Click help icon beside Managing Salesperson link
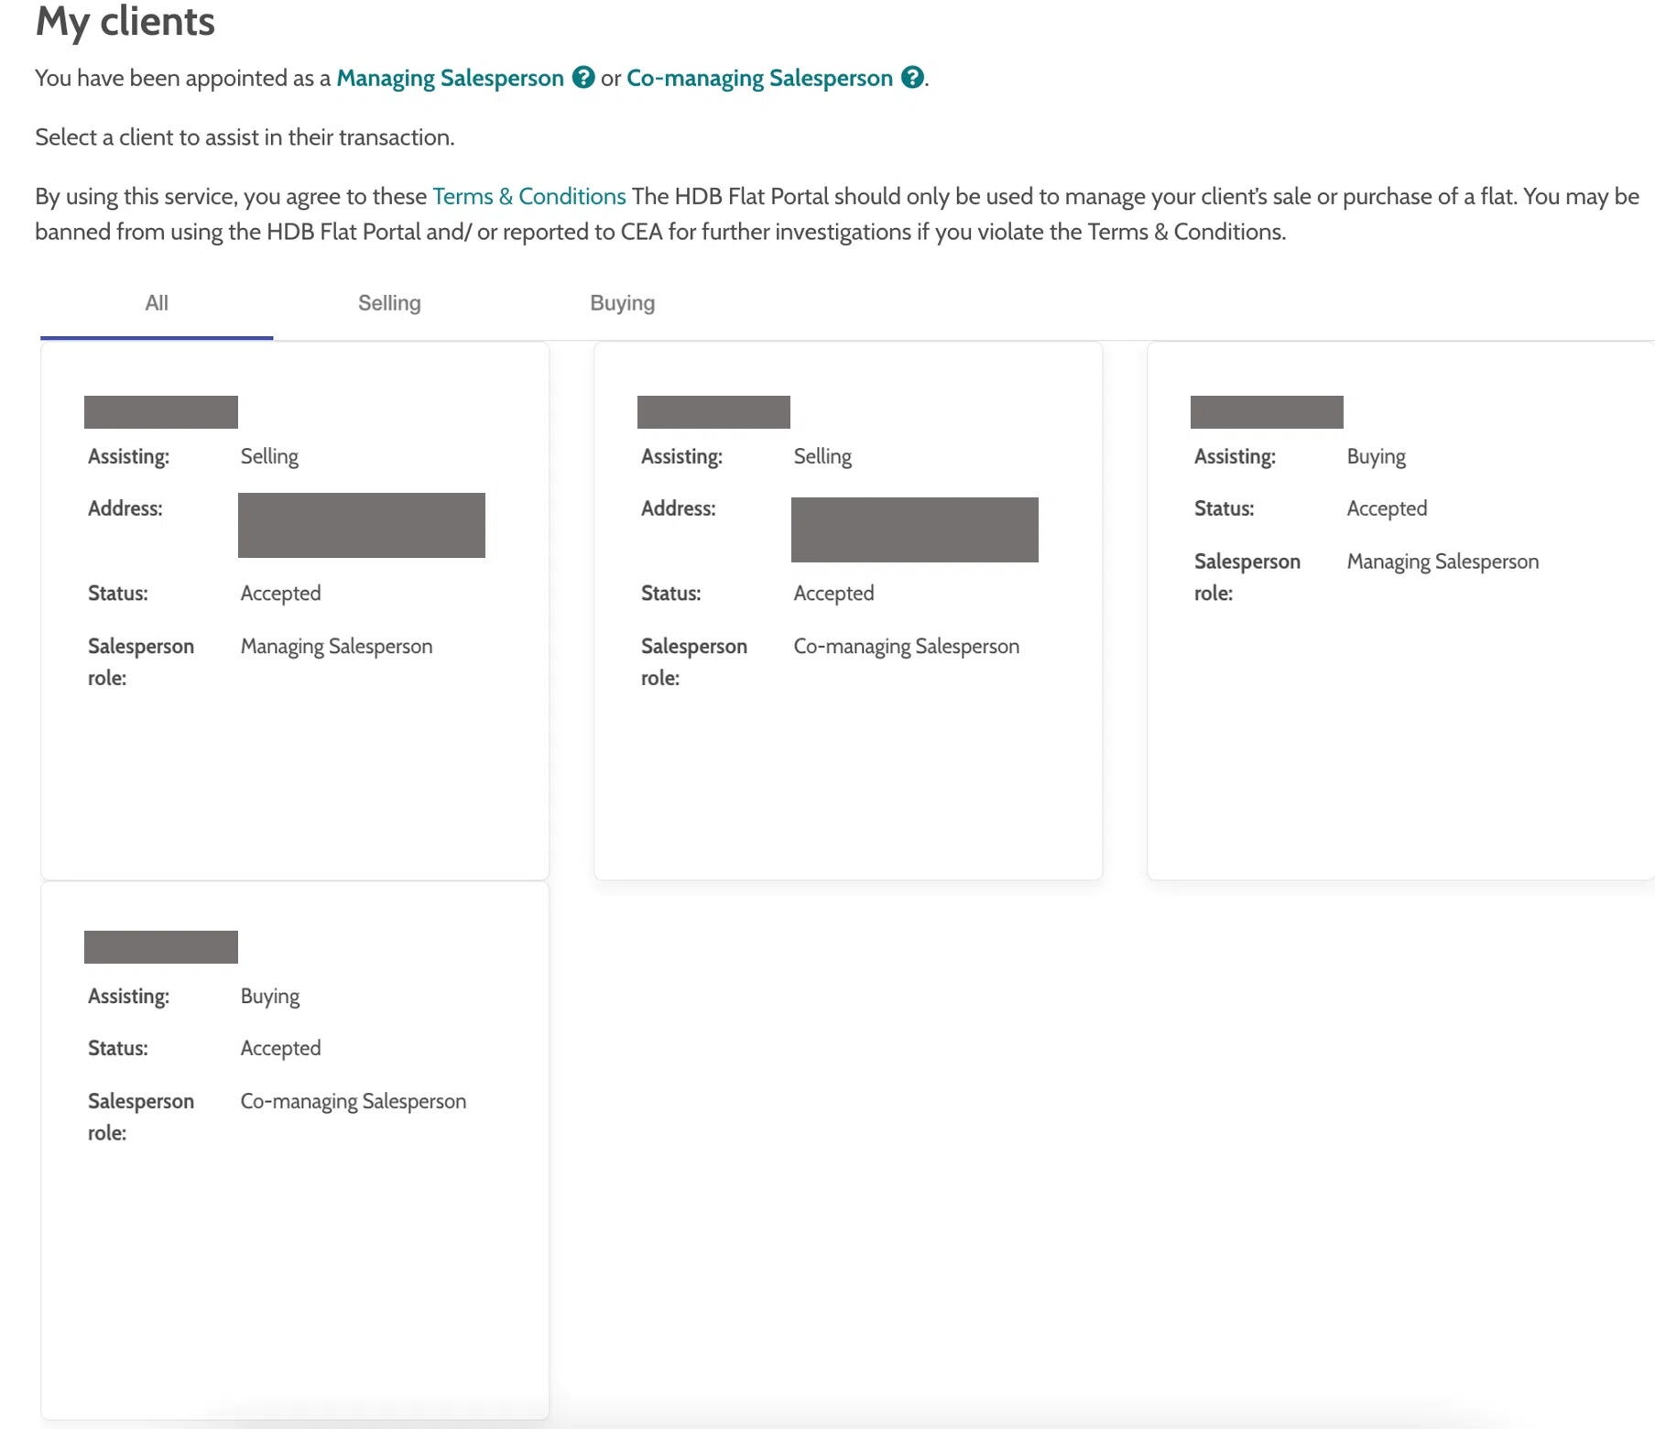Screen dimensions: 1655x1429 pos(583,78)
